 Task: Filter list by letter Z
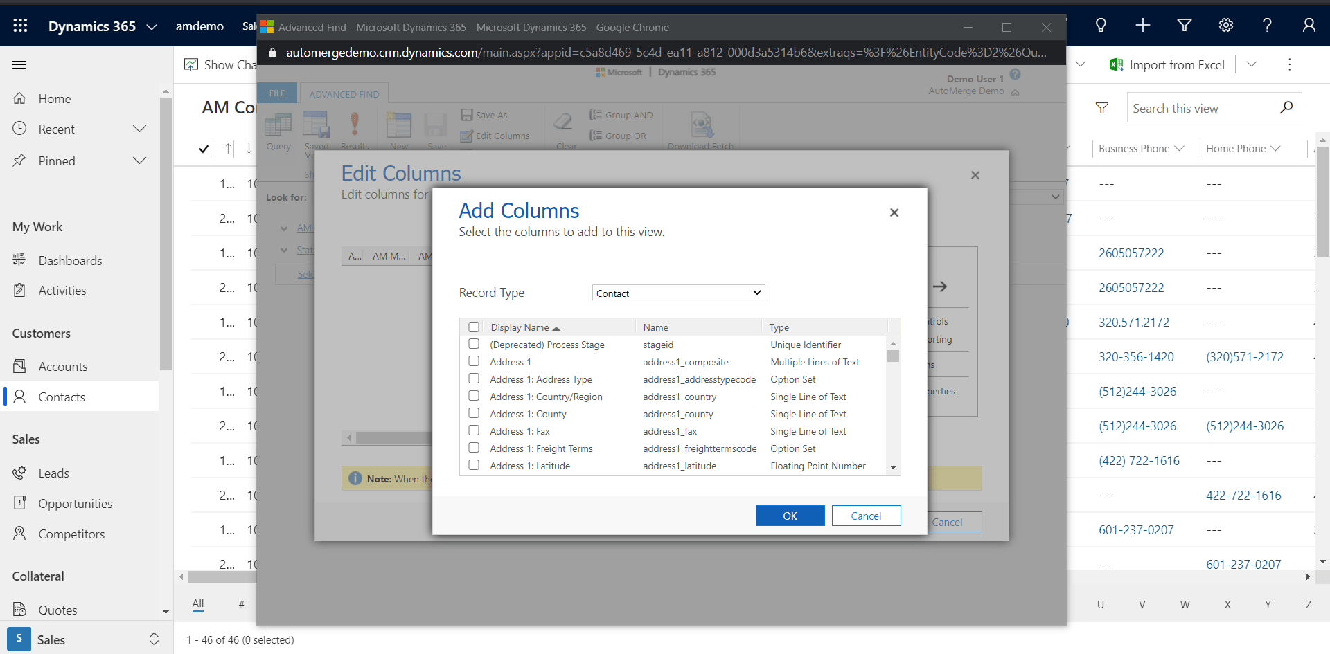[x=1309, y=605]
